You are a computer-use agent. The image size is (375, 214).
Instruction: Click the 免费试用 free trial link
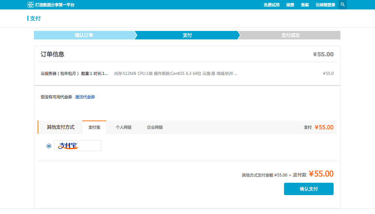point(272,5)
